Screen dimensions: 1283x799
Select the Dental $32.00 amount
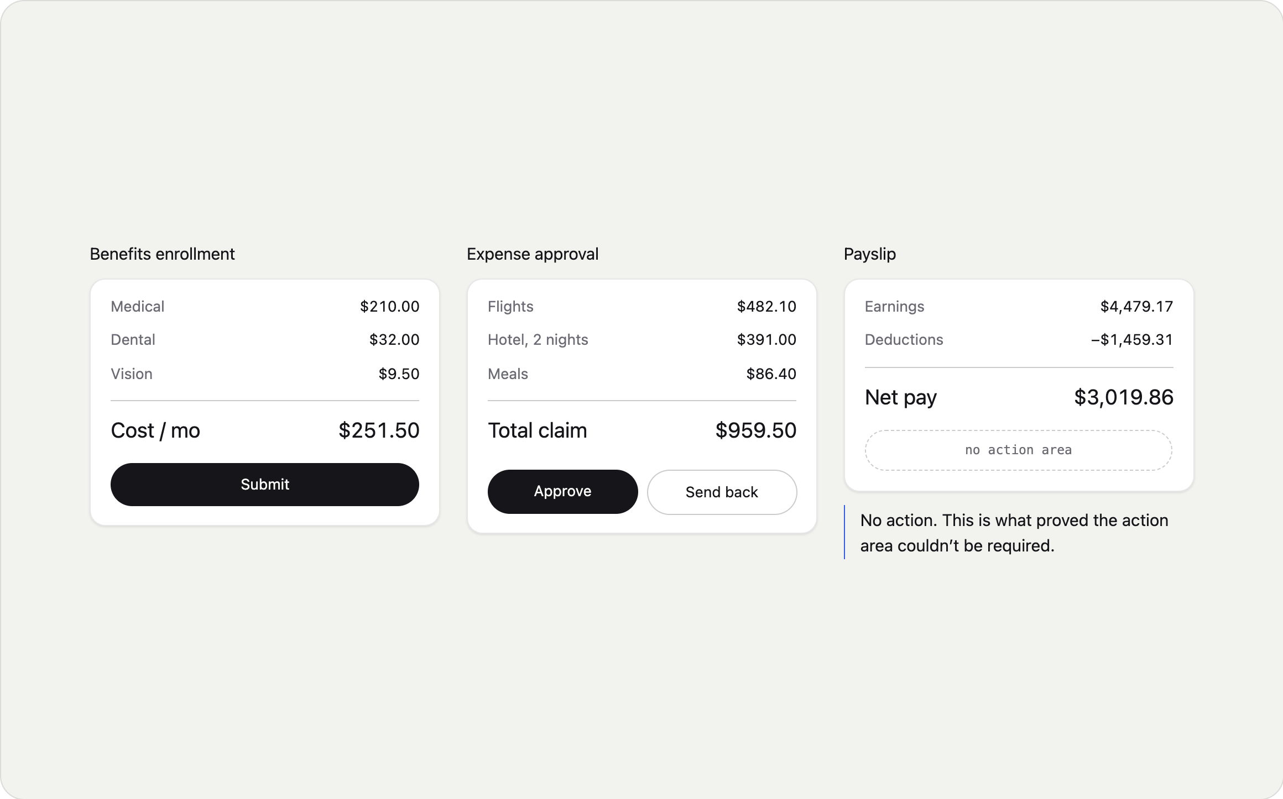pos(394,340)
